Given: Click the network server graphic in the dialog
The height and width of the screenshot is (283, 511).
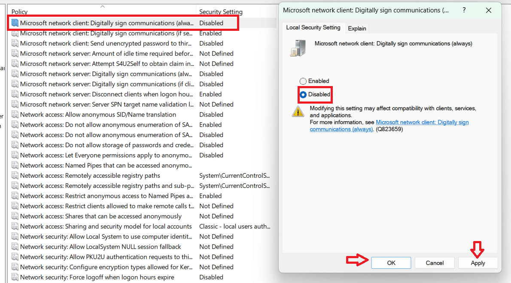Looking at the screenshot, I should pyautogui.click(x=298, y=48).
